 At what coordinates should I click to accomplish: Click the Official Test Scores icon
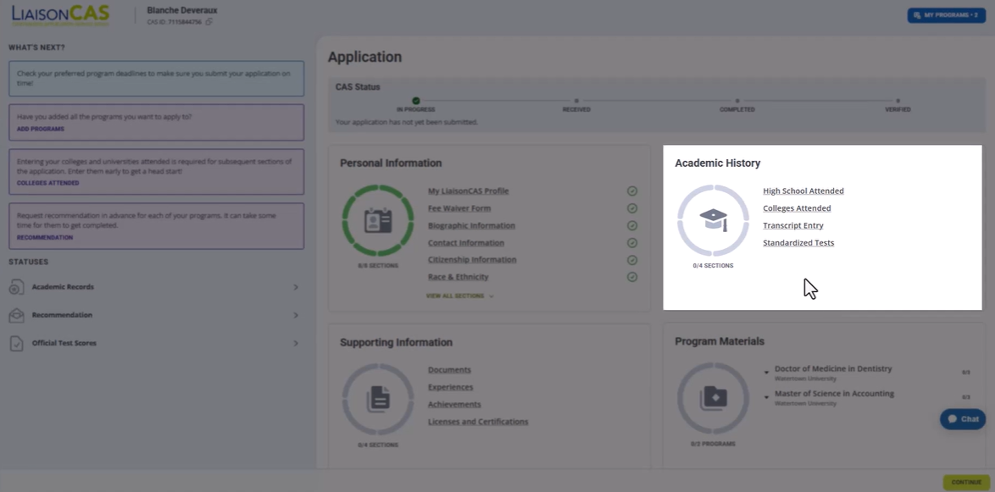(16, 343)
